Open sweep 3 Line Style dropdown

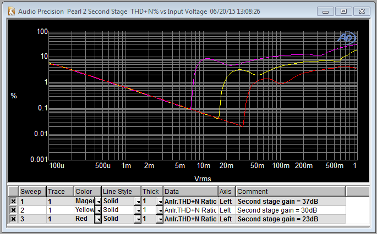pos(138,219)
